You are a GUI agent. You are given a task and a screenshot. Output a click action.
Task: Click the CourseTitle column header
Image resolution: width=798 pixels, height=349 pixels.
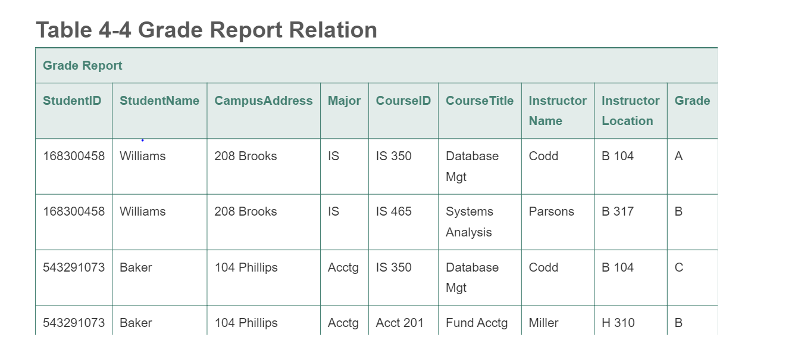coord(480,101)
